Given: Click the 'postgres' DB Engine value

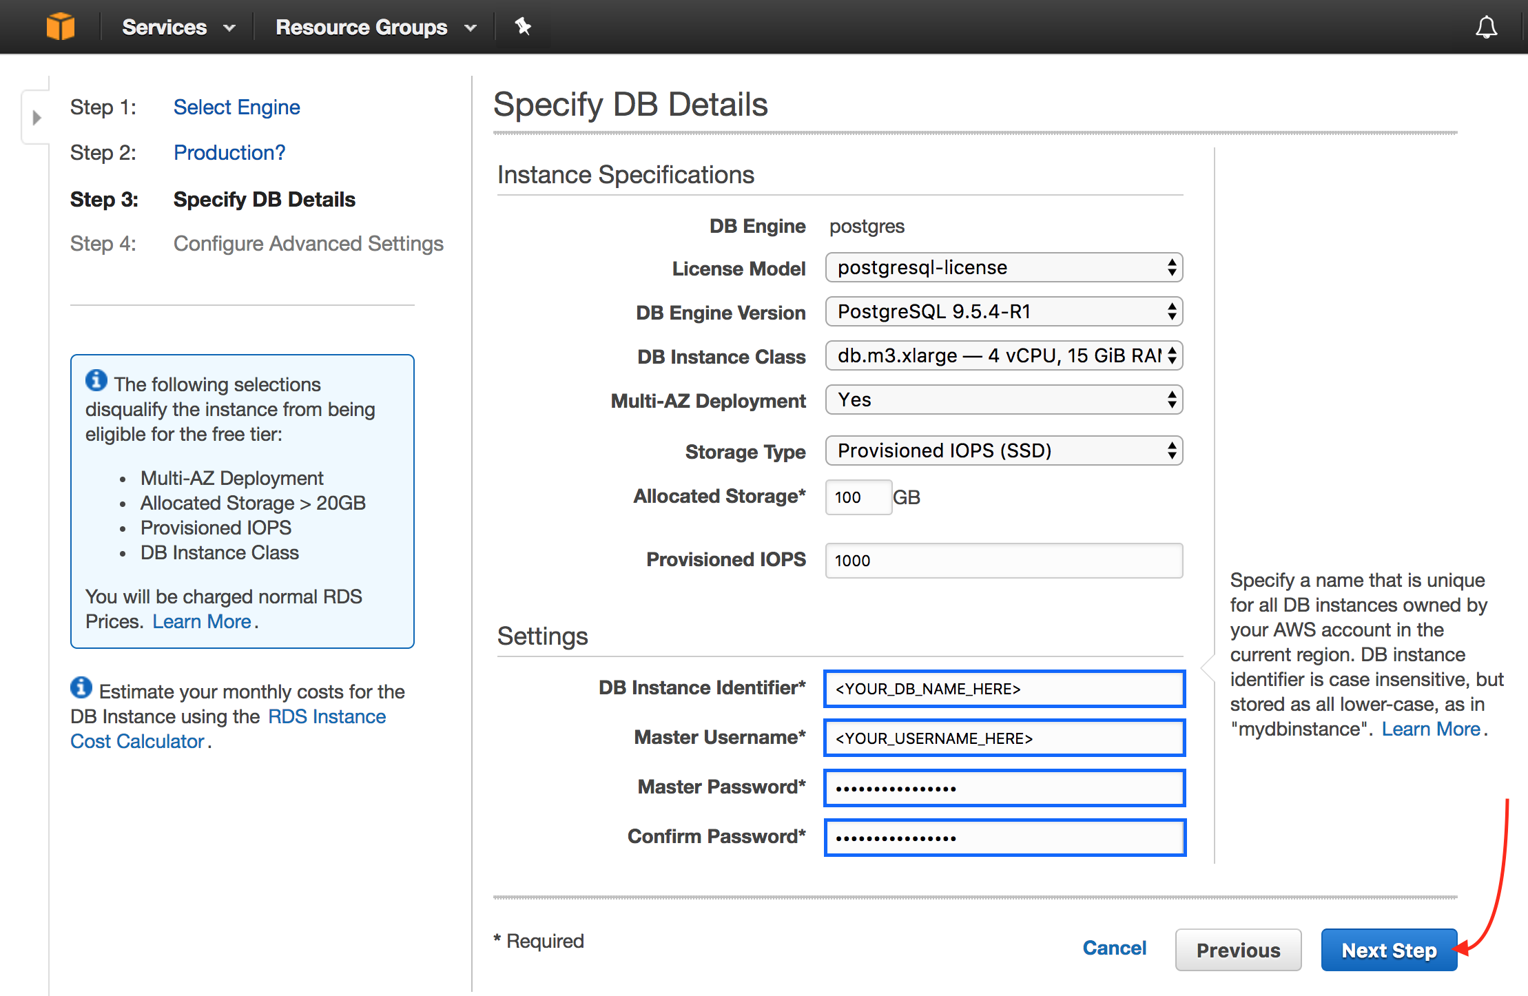Looking at the screenshot, I should click(867, 226).
